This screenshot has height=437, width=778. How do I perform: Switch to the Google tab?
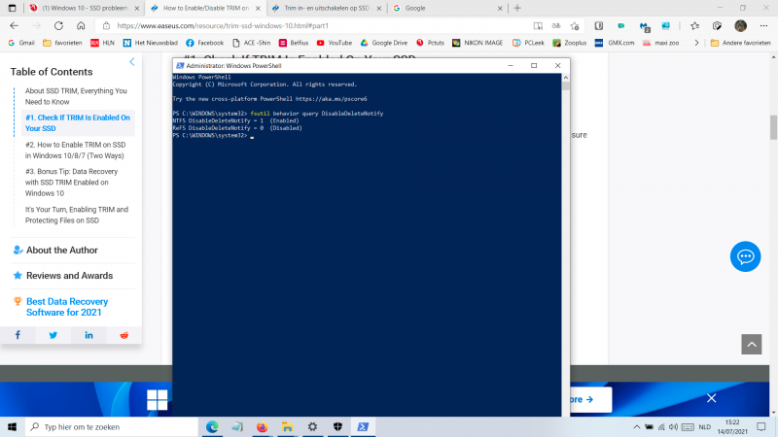442,8
